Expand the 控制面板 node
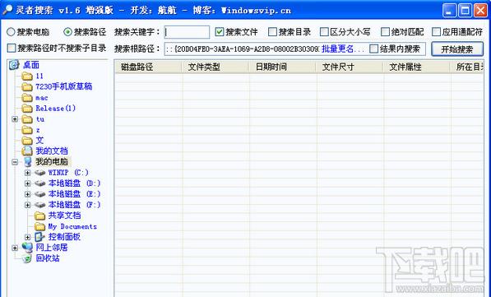The image size is (491, 297). click(x=28, y=237)
